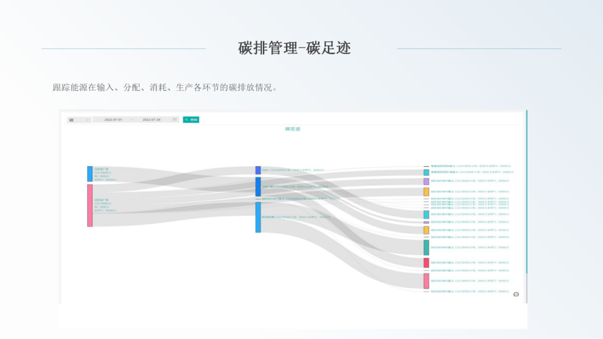The image size is (603, 339).
Task: Click the magnifier icon on the 查询 button
Action: pyautogui.click(x=187, y=119)
